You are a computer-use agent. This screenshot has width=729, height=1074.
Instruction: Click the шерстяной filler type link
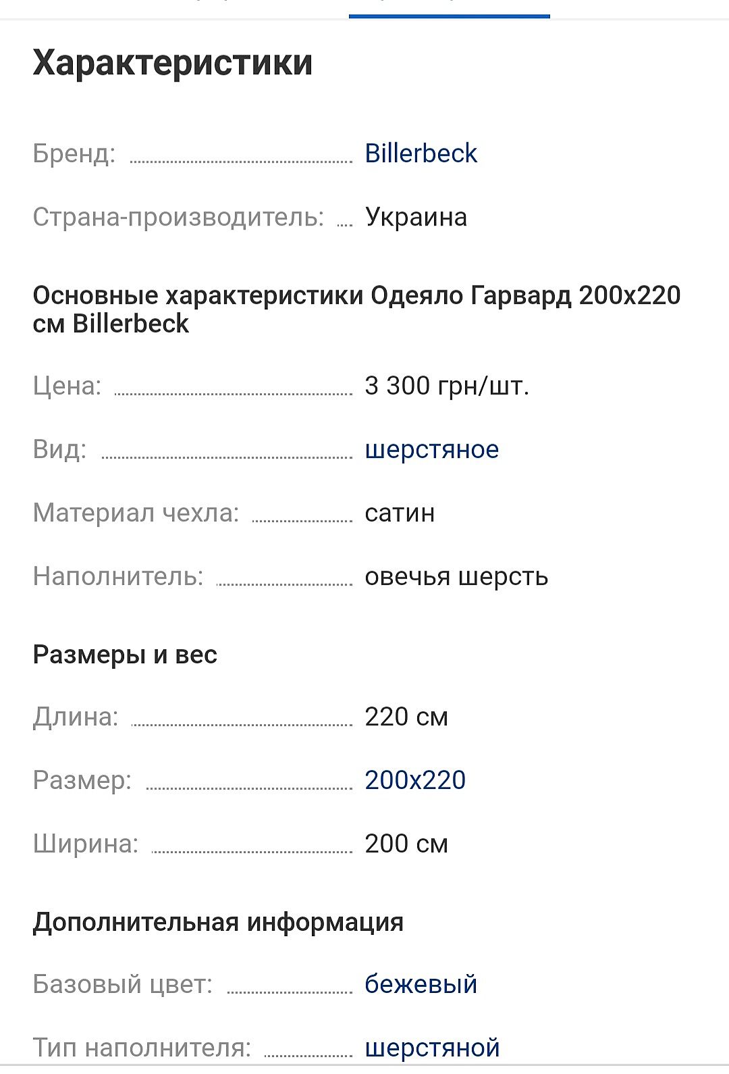(x=432, y=1048)
